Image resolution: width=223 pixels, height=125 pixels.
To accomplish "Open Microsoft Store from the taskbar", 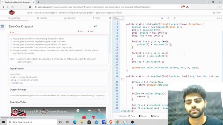I will point(89,122).
